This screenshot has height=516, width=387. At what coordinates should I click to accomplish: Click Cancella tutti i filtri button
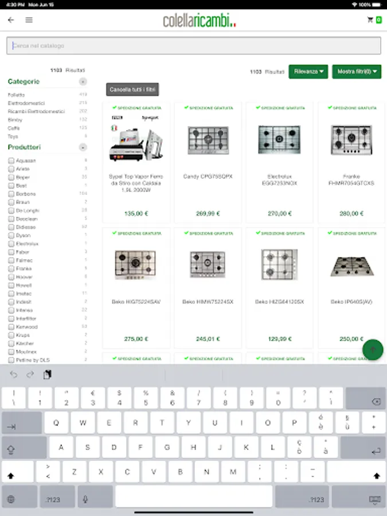(132, 89)
